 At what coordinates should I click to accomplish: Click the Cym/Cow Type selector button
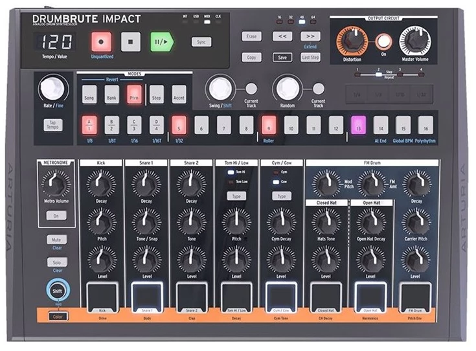point(282,196)
